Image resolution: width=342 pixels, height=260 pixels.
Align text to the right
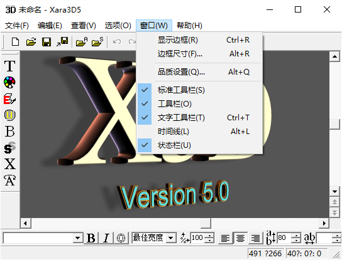pyautogui.click(x=255, y=238)
